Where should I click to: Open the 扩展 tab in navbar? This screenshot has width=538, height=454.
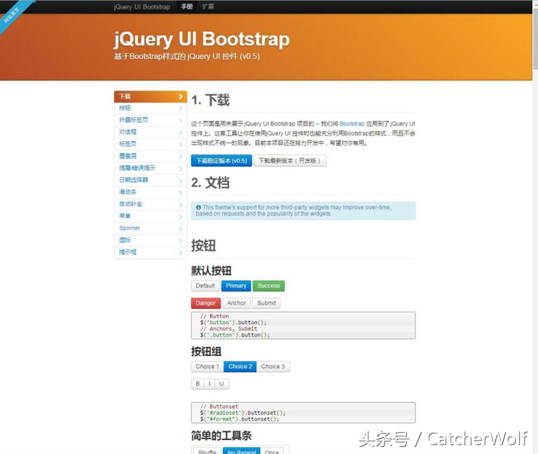coord(208,6)
